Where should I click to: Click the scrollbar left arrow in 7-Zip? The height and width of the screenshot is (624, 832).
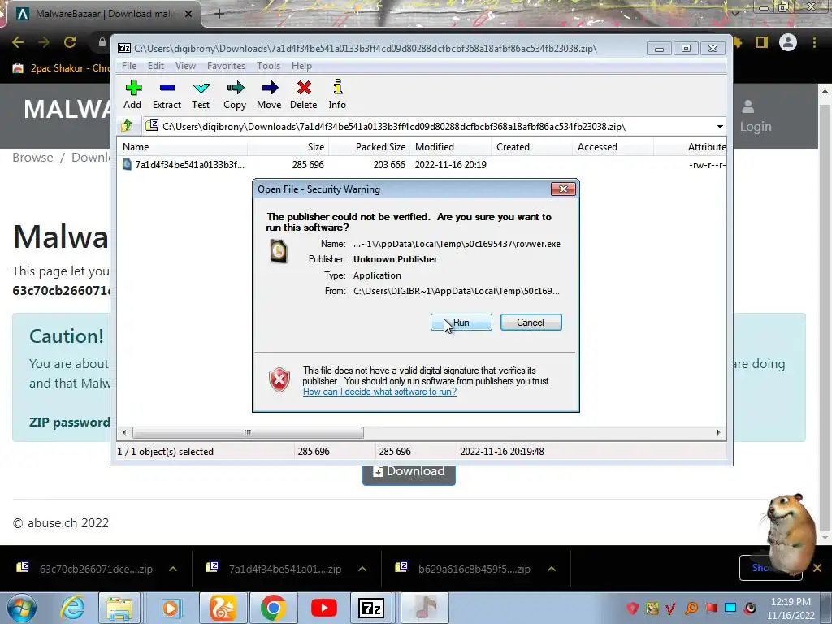pyautogui.click(x=124, y=432)
